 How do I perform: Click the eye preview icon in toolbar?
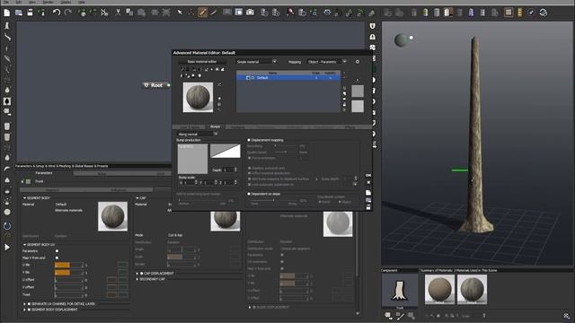327,13
